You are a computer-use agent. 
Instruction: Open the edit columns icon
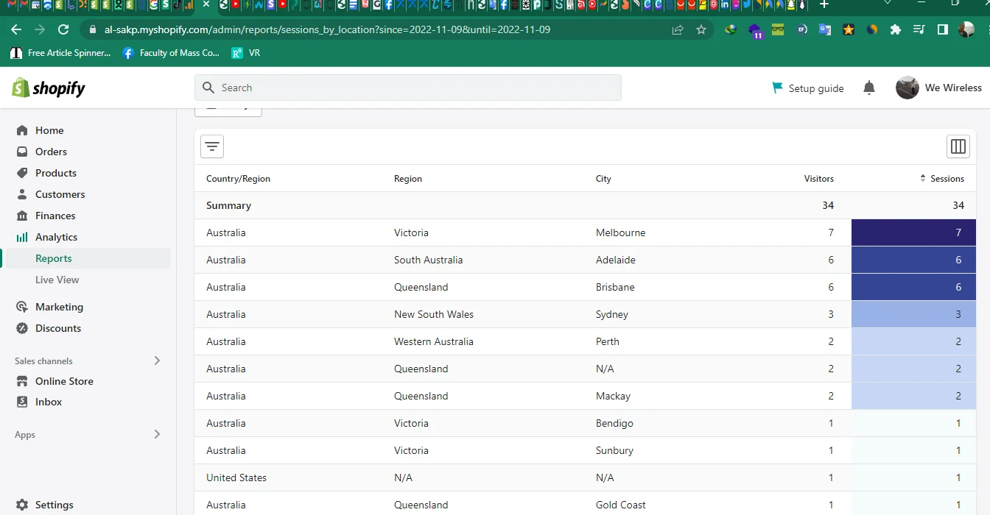958,146
